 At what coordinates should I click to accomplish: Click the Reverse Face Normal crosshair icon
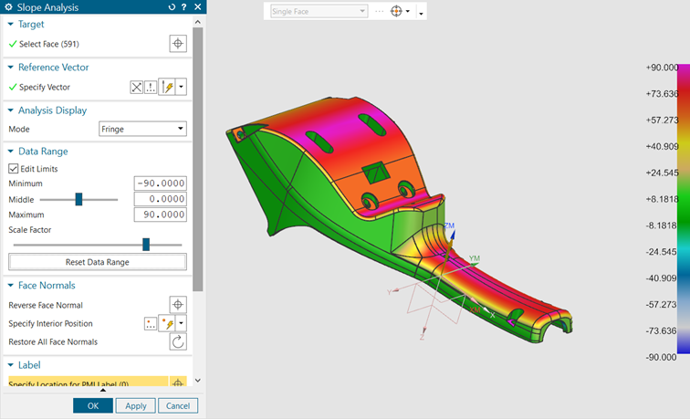click(178, 305)
